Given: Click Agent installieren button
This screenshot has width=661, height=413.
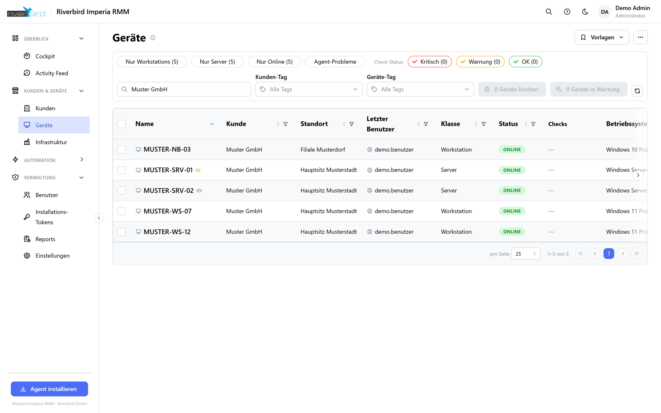Looking at the screenshot, I should 49,389.
